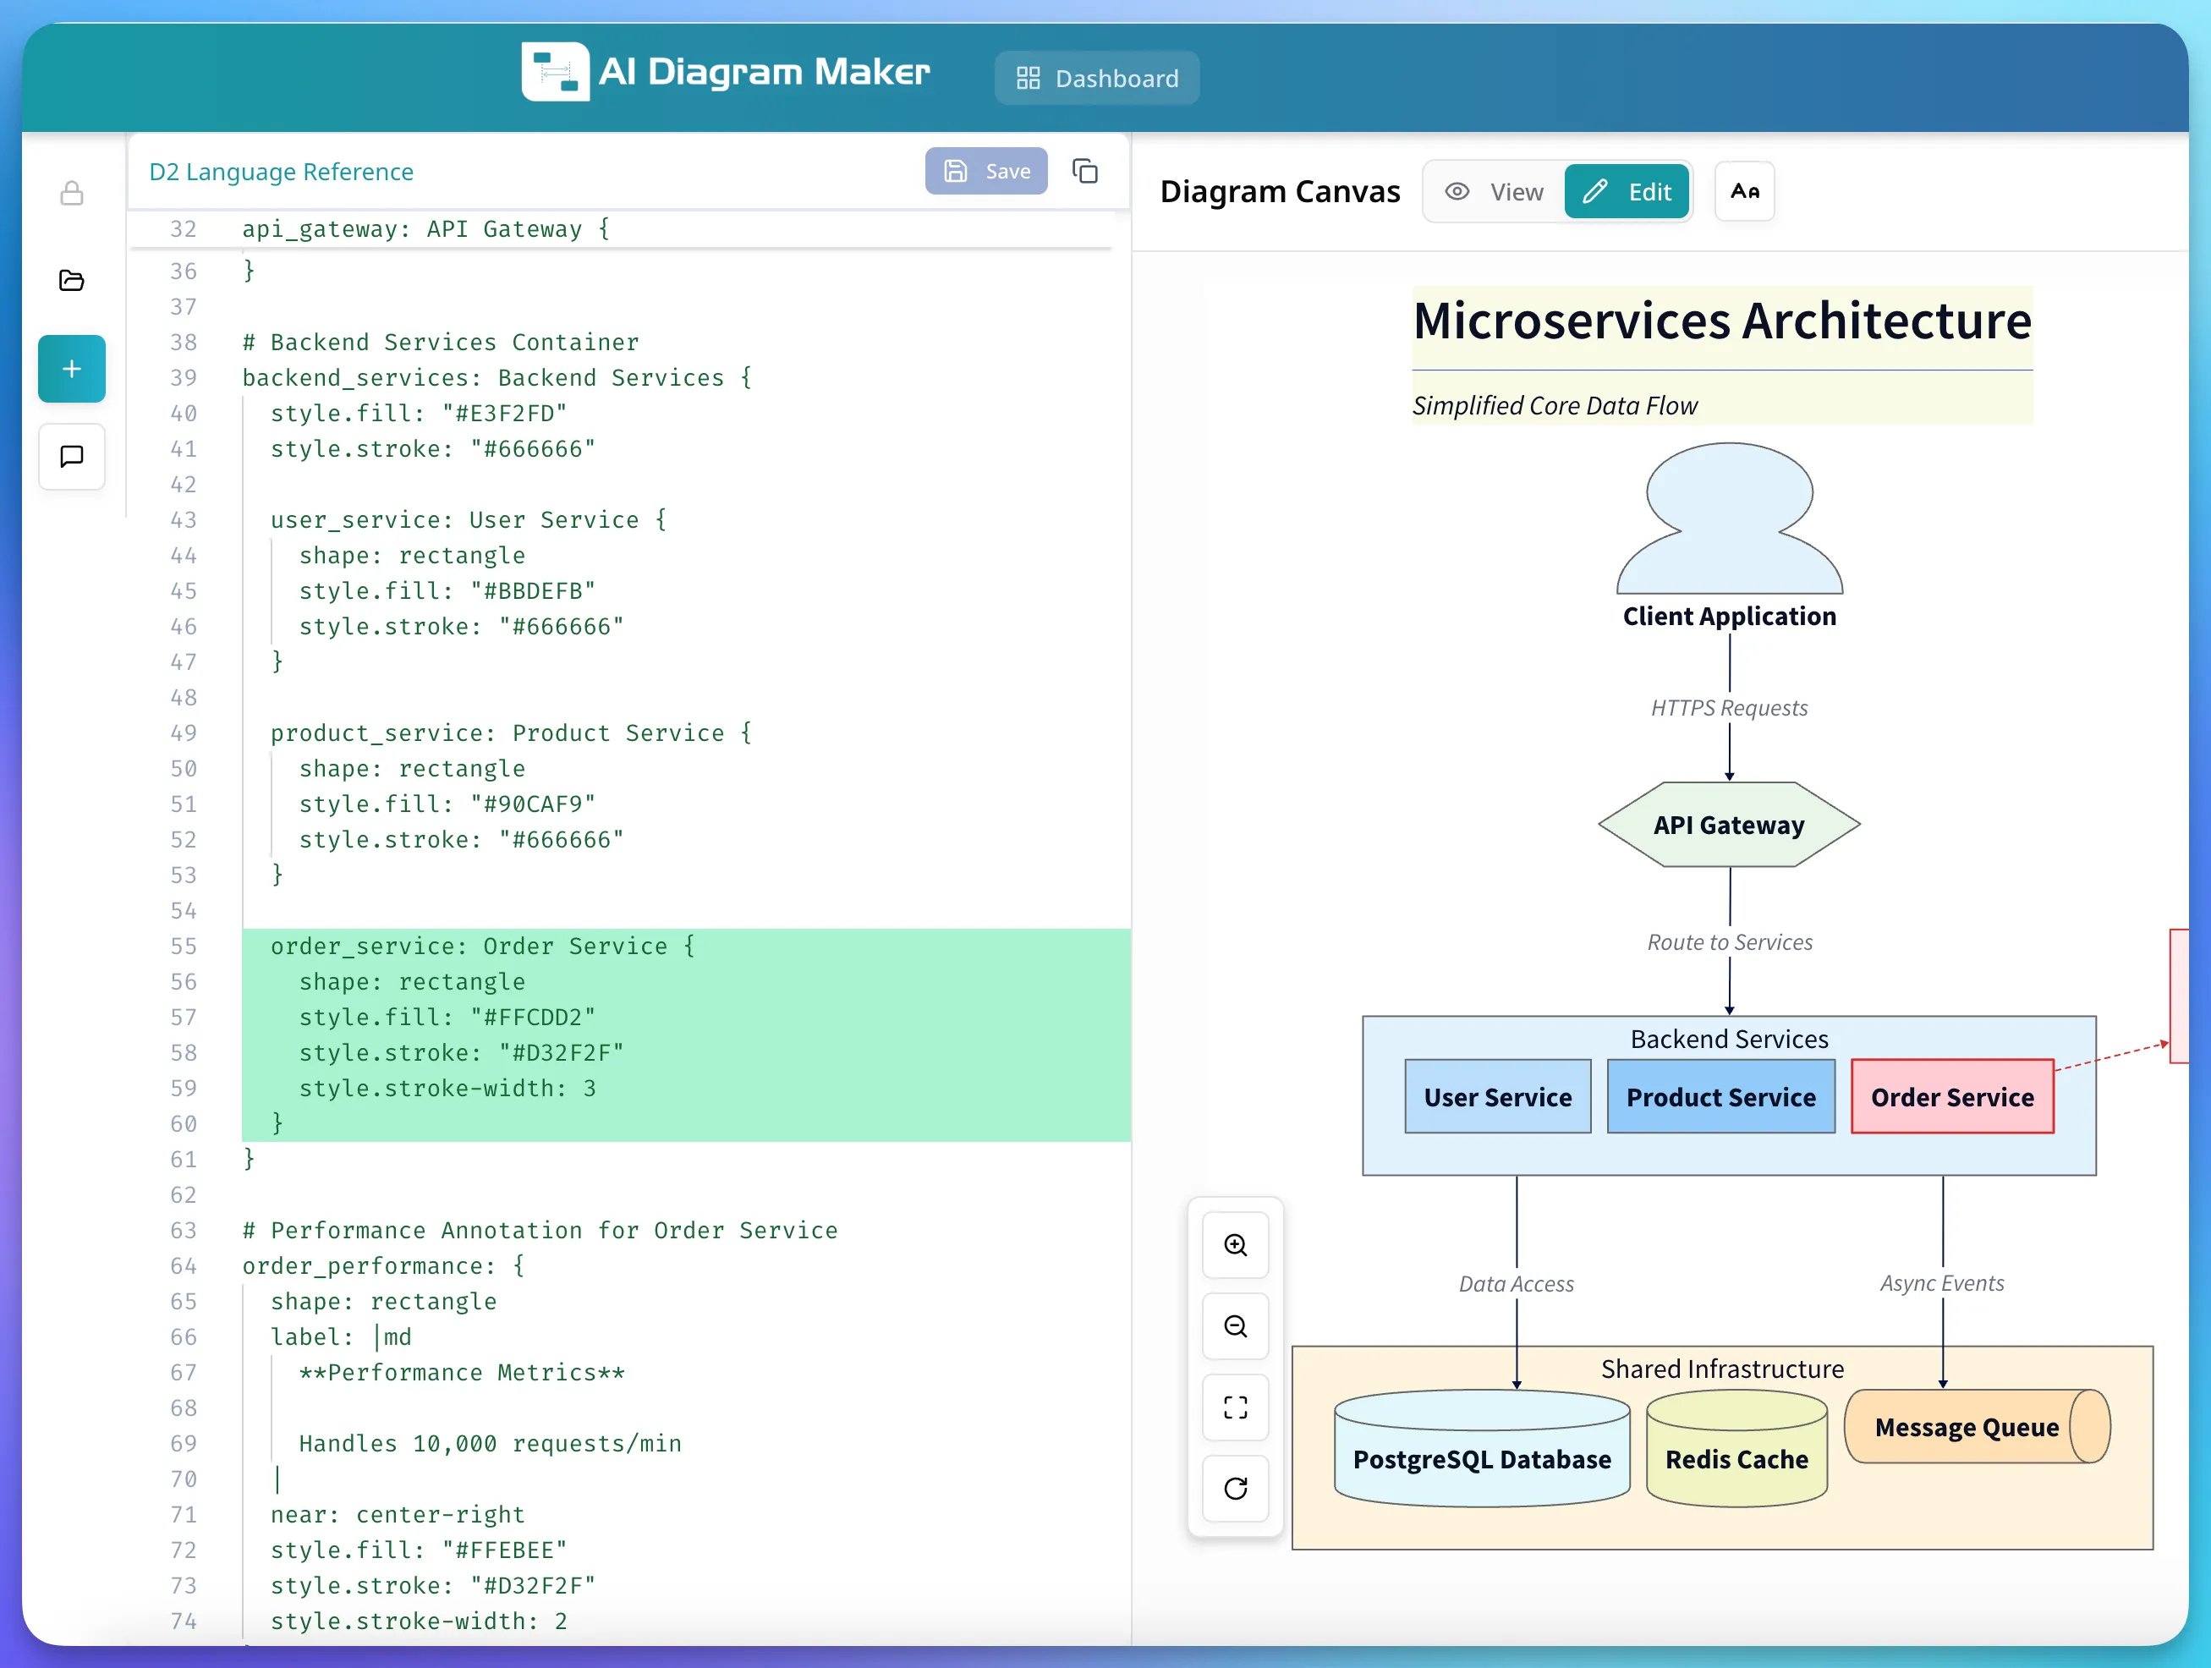Toggle fullscreen view of the diagram
The image size is (2211, 1668).
[x=1236, y=1408]
